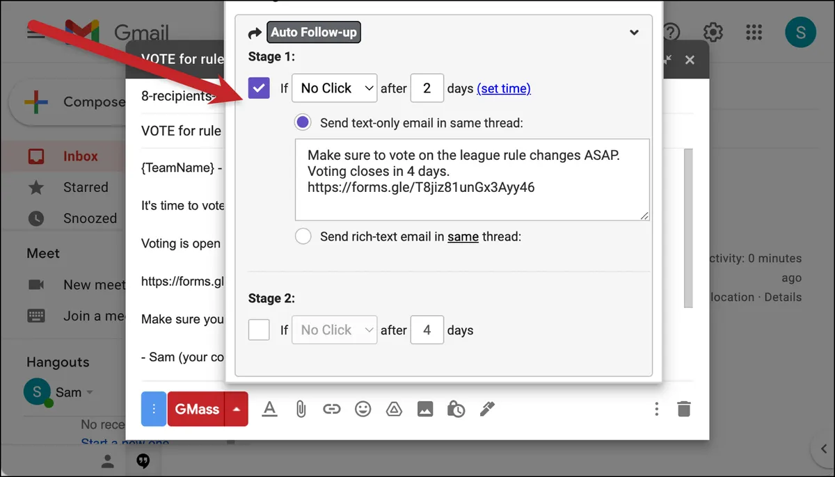This screenshot has width=835, height=477.
Task: Select Send rich-text email radio button
Action: tap(303, 236)
